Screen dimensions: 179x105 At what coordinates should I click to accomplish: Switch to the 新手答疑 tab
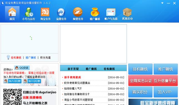(x=73, y=69)
